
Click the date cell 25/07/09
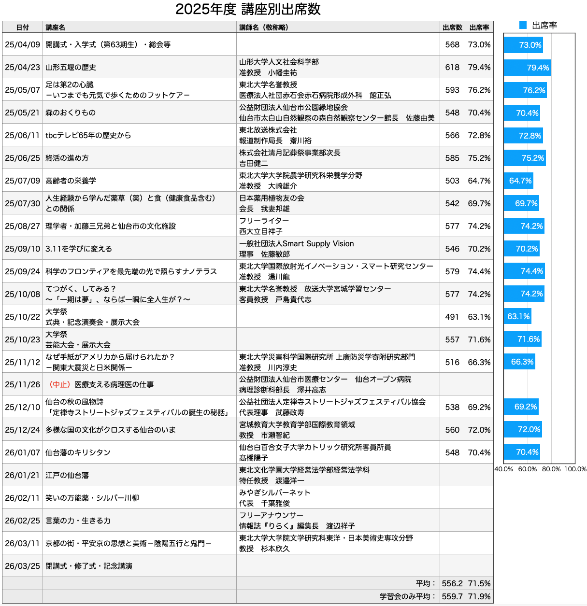pos(22,181)
